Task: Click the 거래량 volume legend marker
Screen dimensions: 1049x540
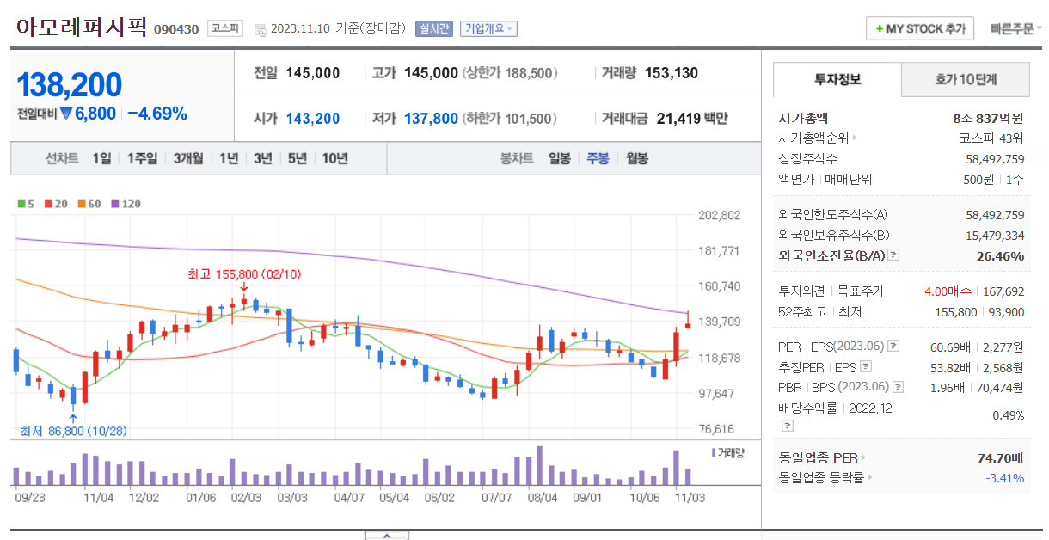Action: (714, 451)
